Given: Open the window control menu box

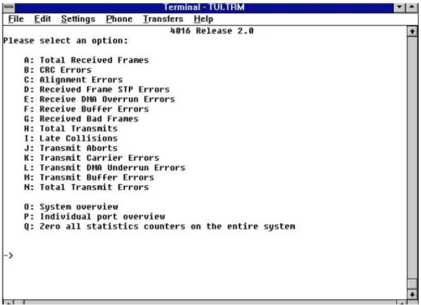Looking at the screenshot, I should [x=9, y=7].
